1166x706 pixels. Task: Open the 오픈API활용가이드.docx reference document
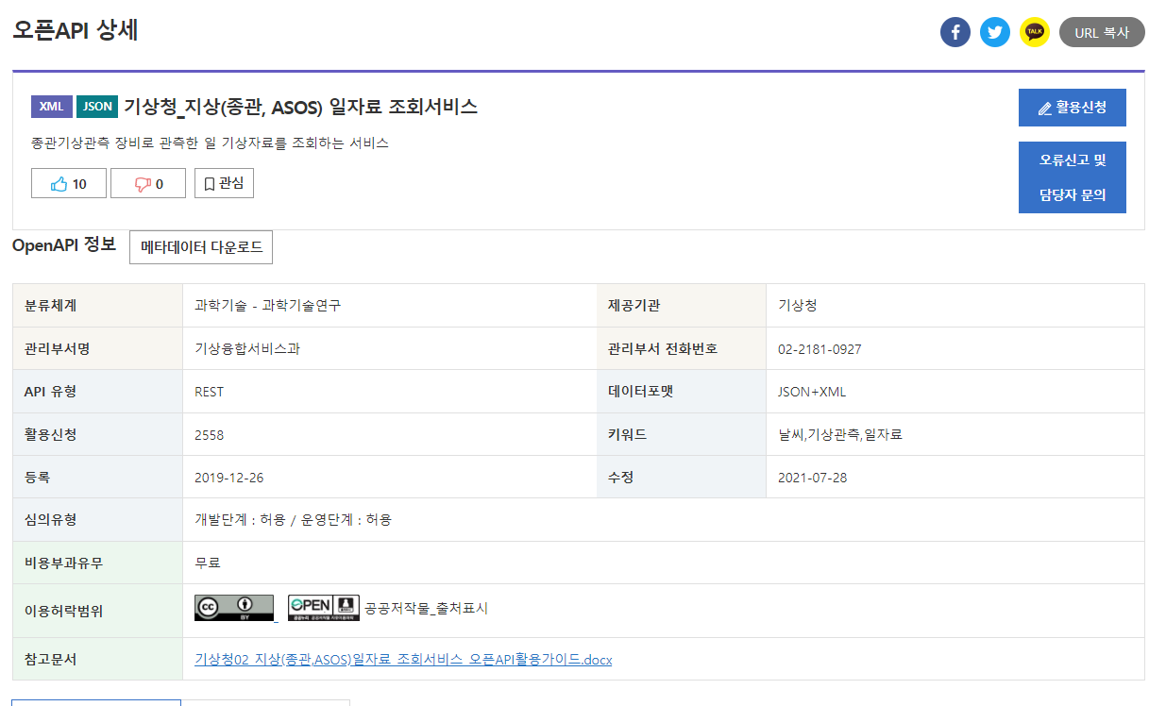coord(403,659)
